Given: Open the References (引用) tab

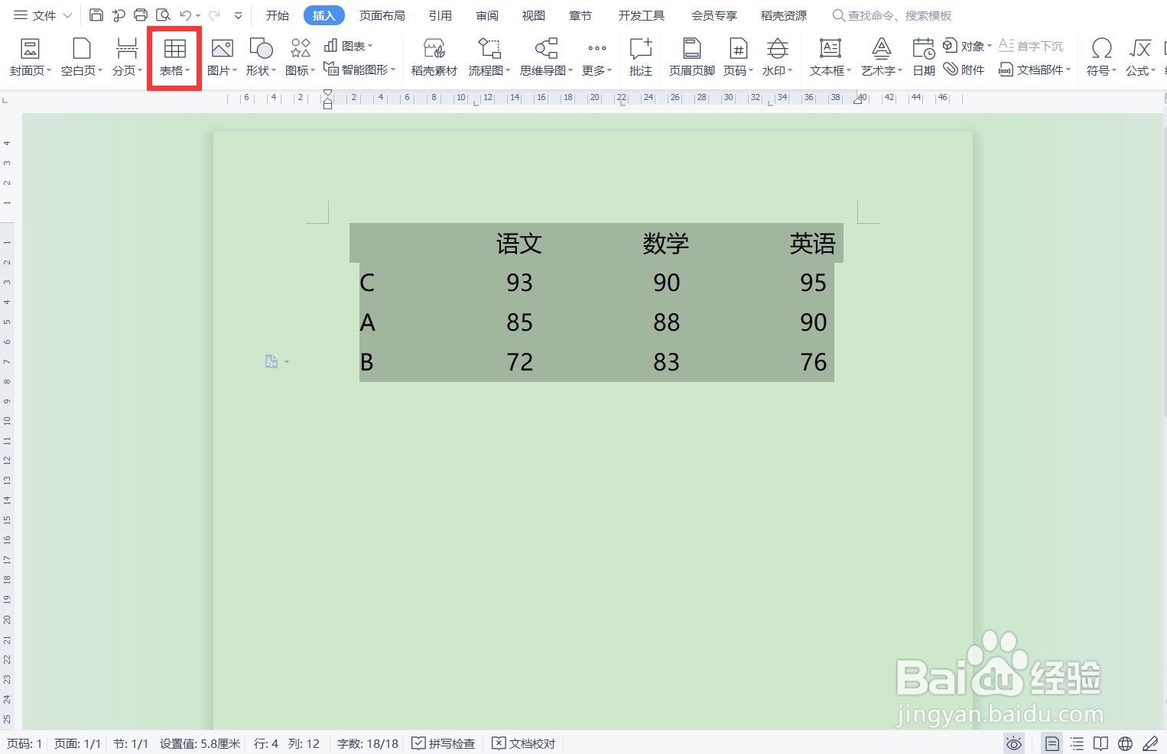Looking at the screenshot, I should (x=440, y=15).
